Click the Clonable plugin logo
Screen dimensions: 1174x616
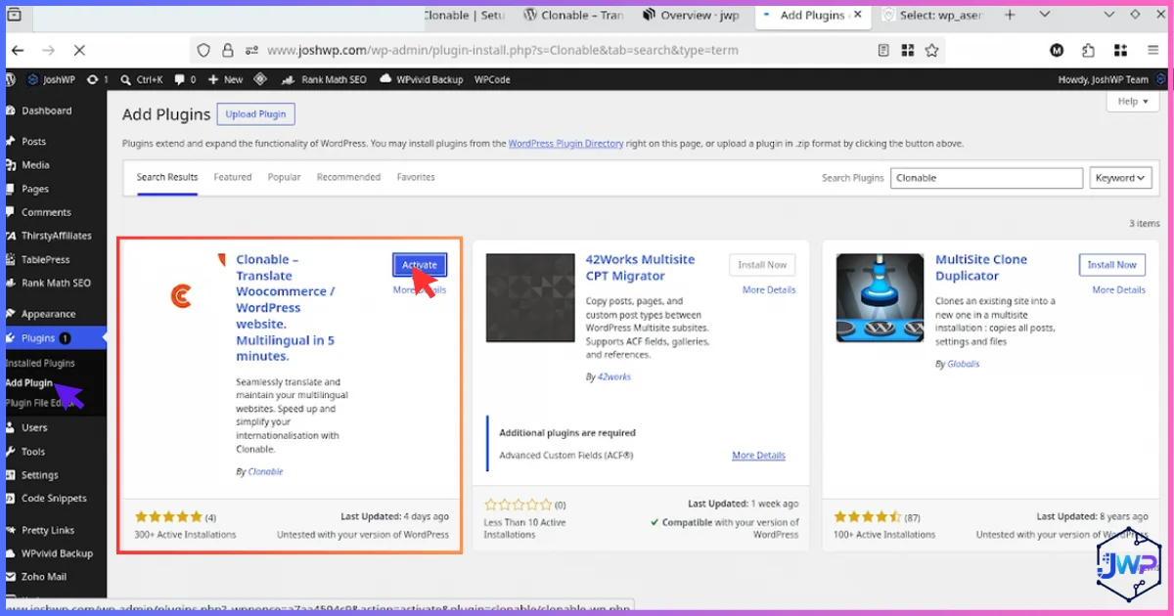180,295
